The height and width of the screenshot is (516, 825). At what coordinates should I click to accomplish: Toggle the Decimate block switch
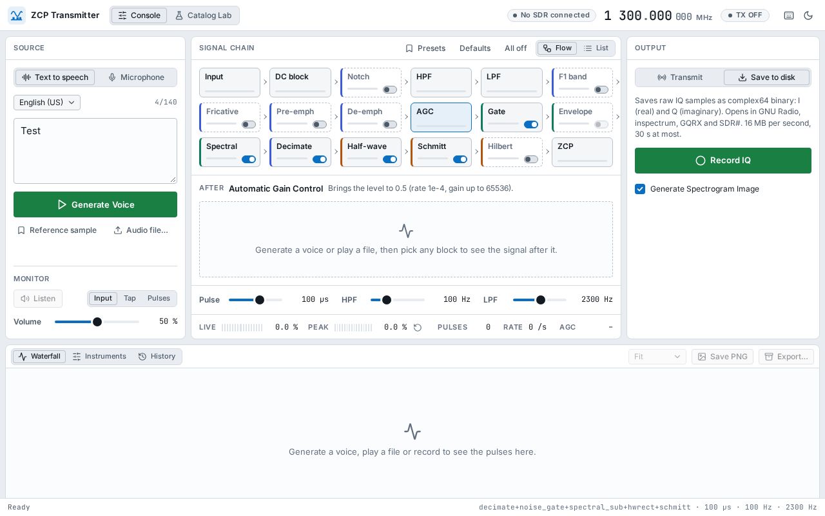tap(320, 159)
